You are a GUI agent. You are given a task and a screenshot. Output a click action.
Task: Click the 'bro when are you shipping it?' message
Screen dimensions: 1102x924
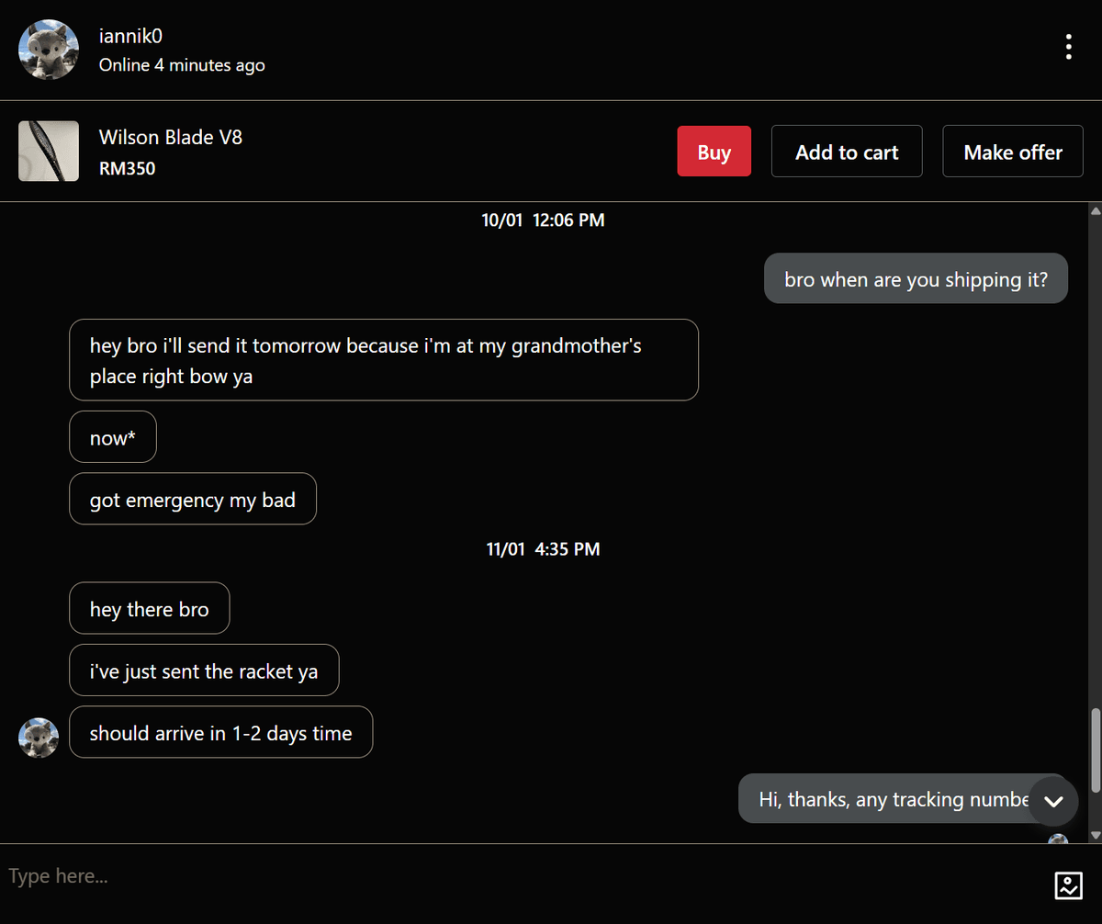point(915,278)
